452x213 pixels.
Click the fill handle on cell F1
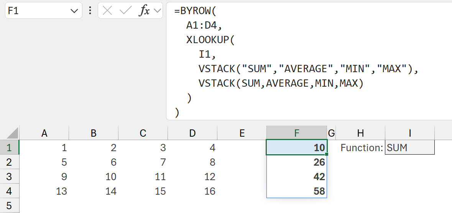[327, 154]
